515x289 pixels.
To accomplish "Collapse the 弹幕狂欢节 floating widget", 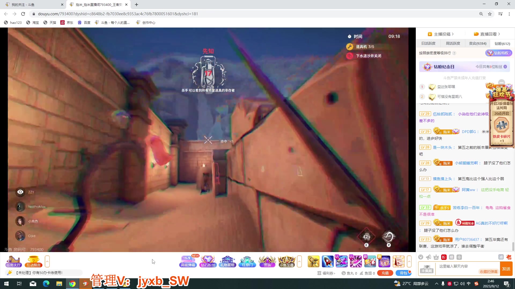I will pos(501,82).
